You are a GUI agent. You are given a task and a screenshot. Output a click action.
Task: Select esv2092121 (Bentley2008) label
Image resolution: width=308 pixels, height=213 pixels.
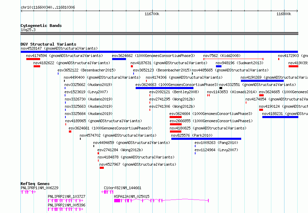(x=174, y=92)
